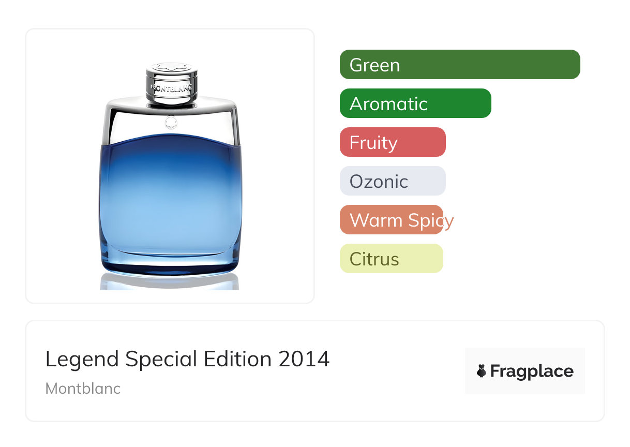The height and width of the screenshot is (447, 630).
Task: Click the year 2014 in the title
Action: (x=304, y=359)
